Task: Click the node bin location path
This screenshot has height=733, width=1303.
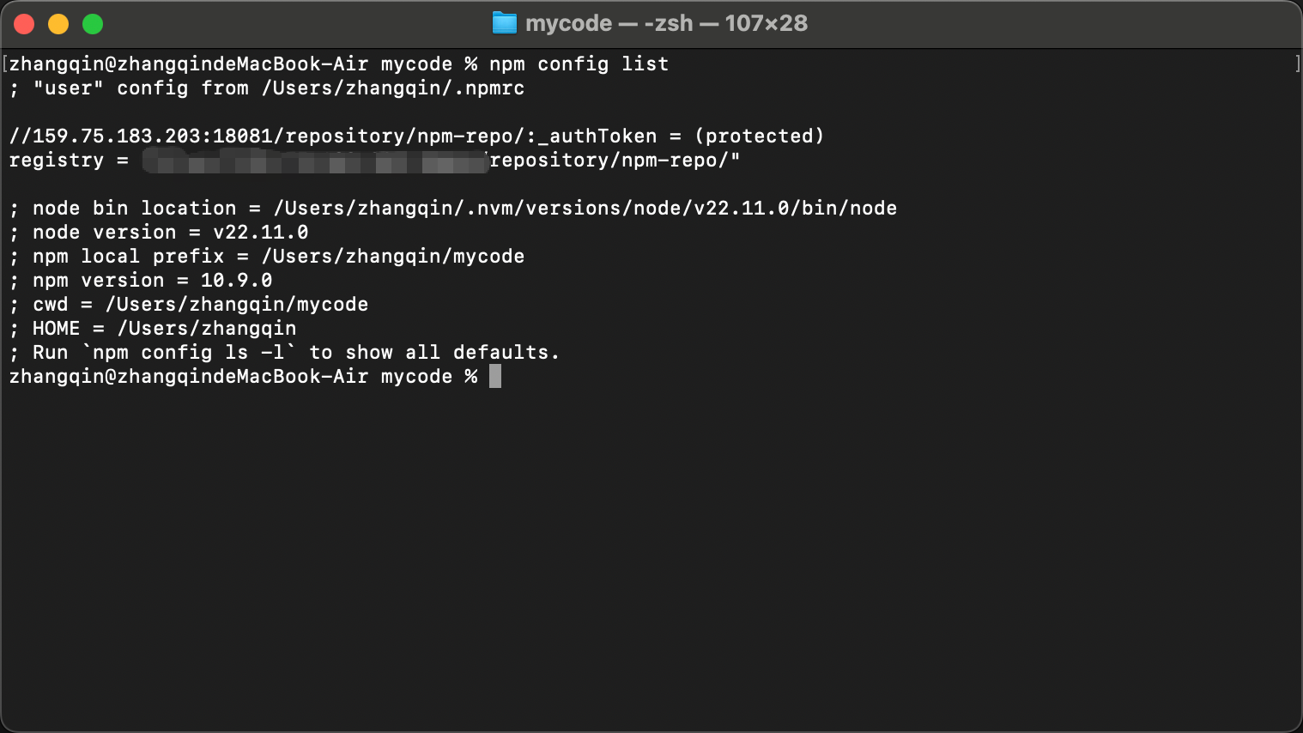Action: tap(585, 209)
